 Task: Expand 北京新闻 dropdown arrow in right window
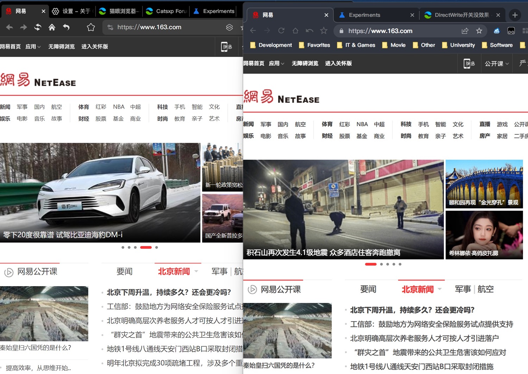(x=440, y=289)
